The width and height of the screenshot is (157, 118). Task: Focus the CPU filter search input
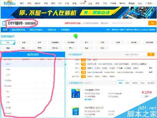coord(136,54)
